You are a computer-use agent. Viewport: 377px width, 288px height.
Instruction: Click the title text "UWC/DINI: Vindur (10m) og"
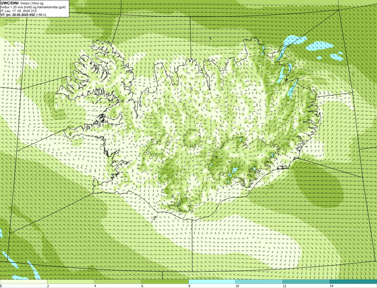pyautogui.click(x=22, y=3)
